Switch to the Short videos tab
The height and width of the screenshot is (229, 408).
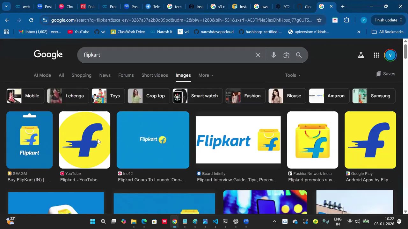coord(155,75)
